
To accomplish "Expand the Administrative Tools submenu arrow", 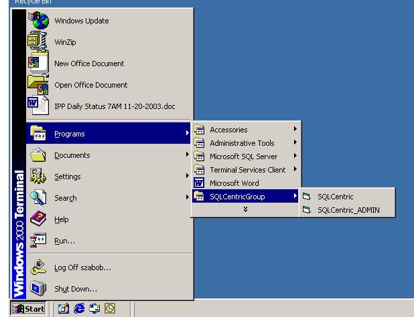I will click(295, 142).
